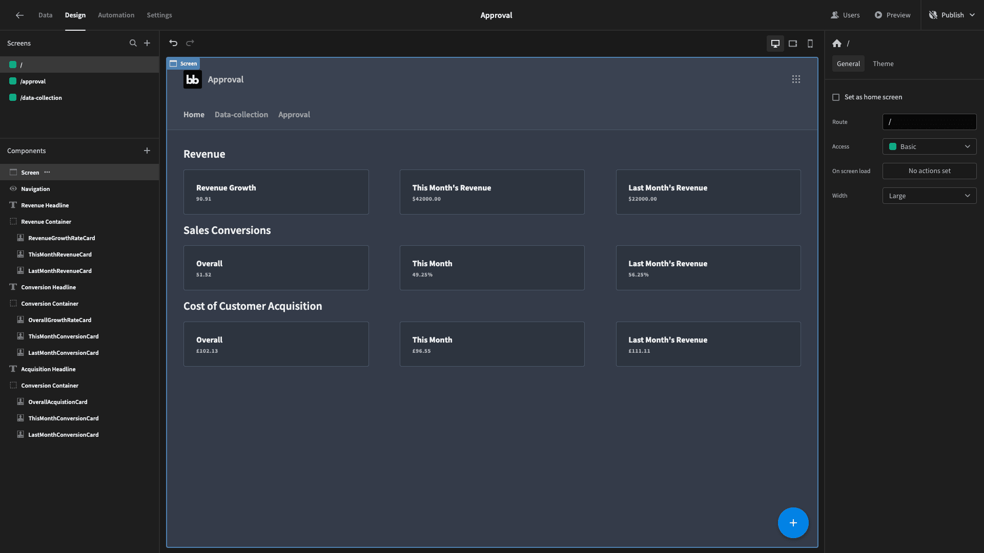Select the /approval screen

[79, 81]
